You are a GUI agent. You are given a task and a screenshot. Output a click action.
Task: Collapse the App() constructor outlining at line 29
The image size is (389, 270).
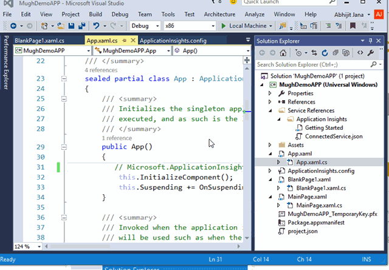point(64,147)
